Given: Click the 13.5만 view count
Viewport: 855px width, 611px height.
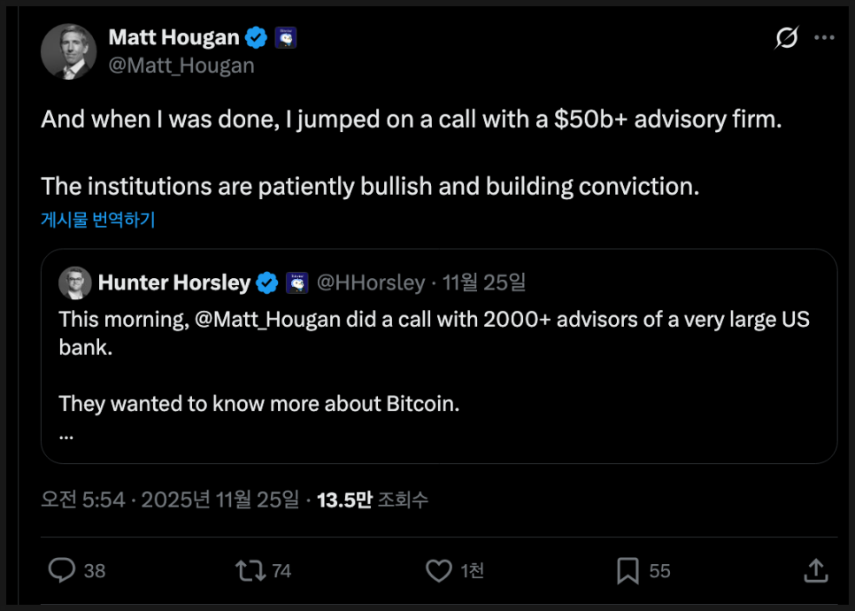Looking at the screenshot, I should (344, 499).
